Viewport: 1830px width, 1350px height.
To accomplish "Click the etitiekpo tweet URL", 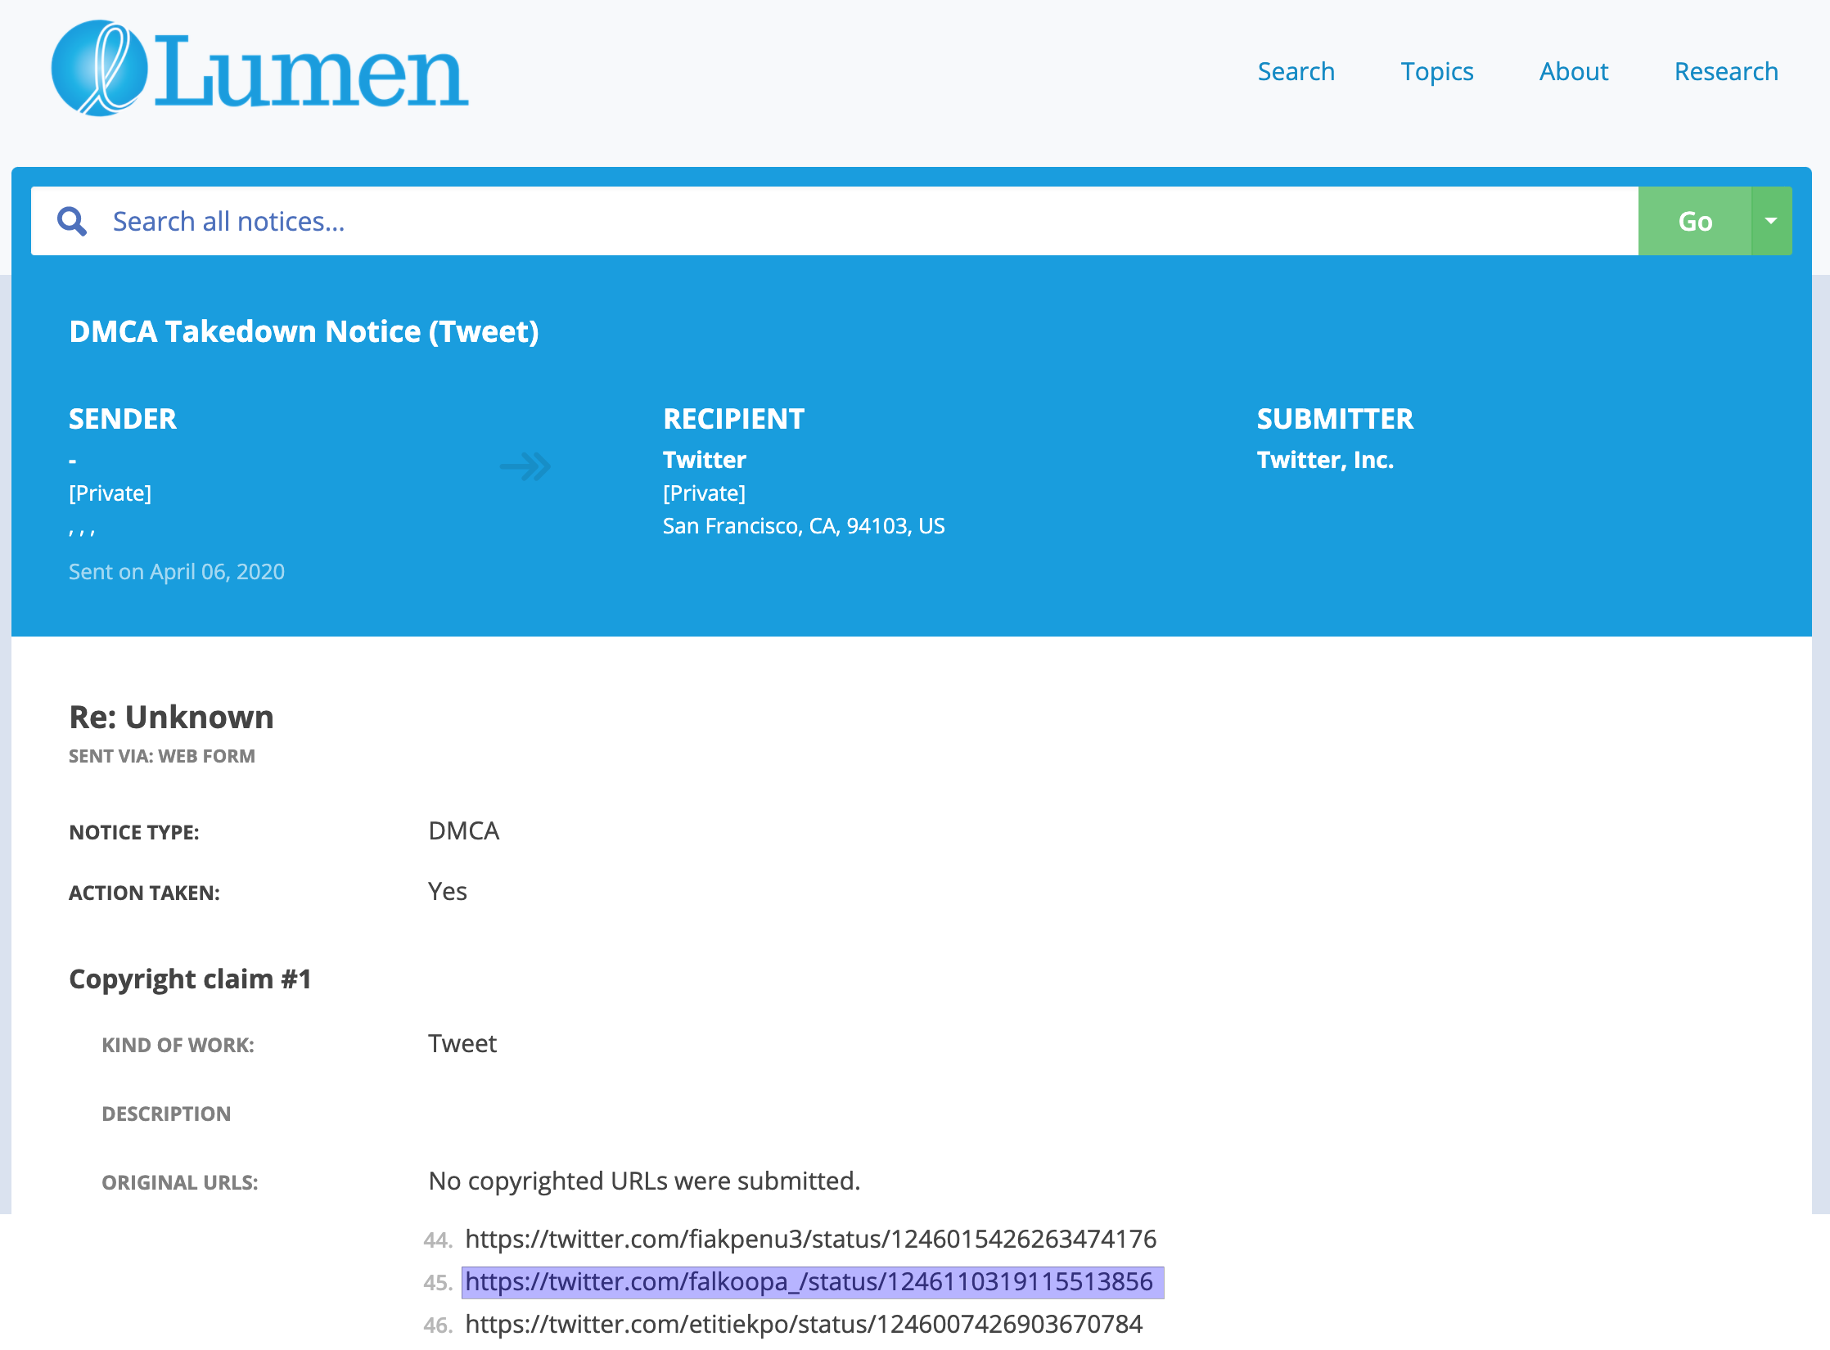I will coord(804,1324).
